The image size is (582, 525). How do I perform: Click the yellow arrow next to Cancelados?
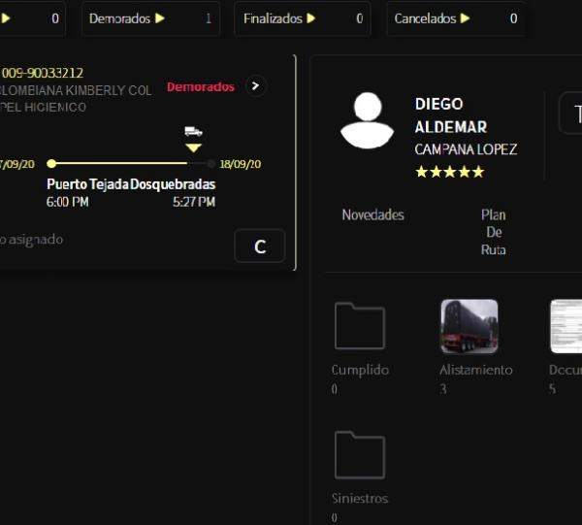click(x=465, y=18)
